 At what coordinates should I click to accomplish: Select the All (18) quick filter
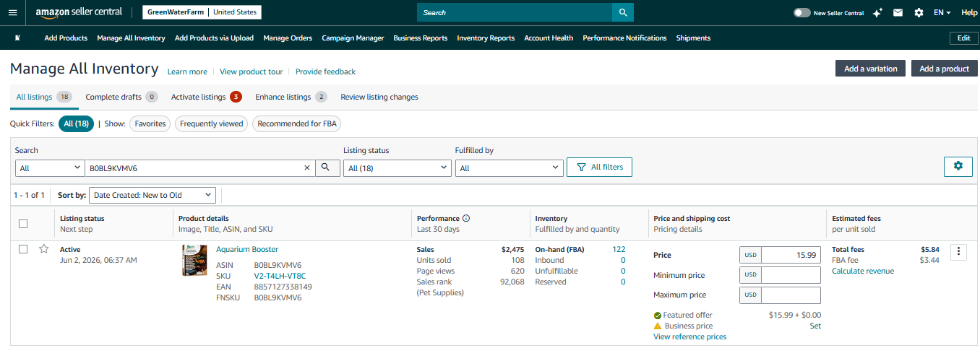[76, 123]
